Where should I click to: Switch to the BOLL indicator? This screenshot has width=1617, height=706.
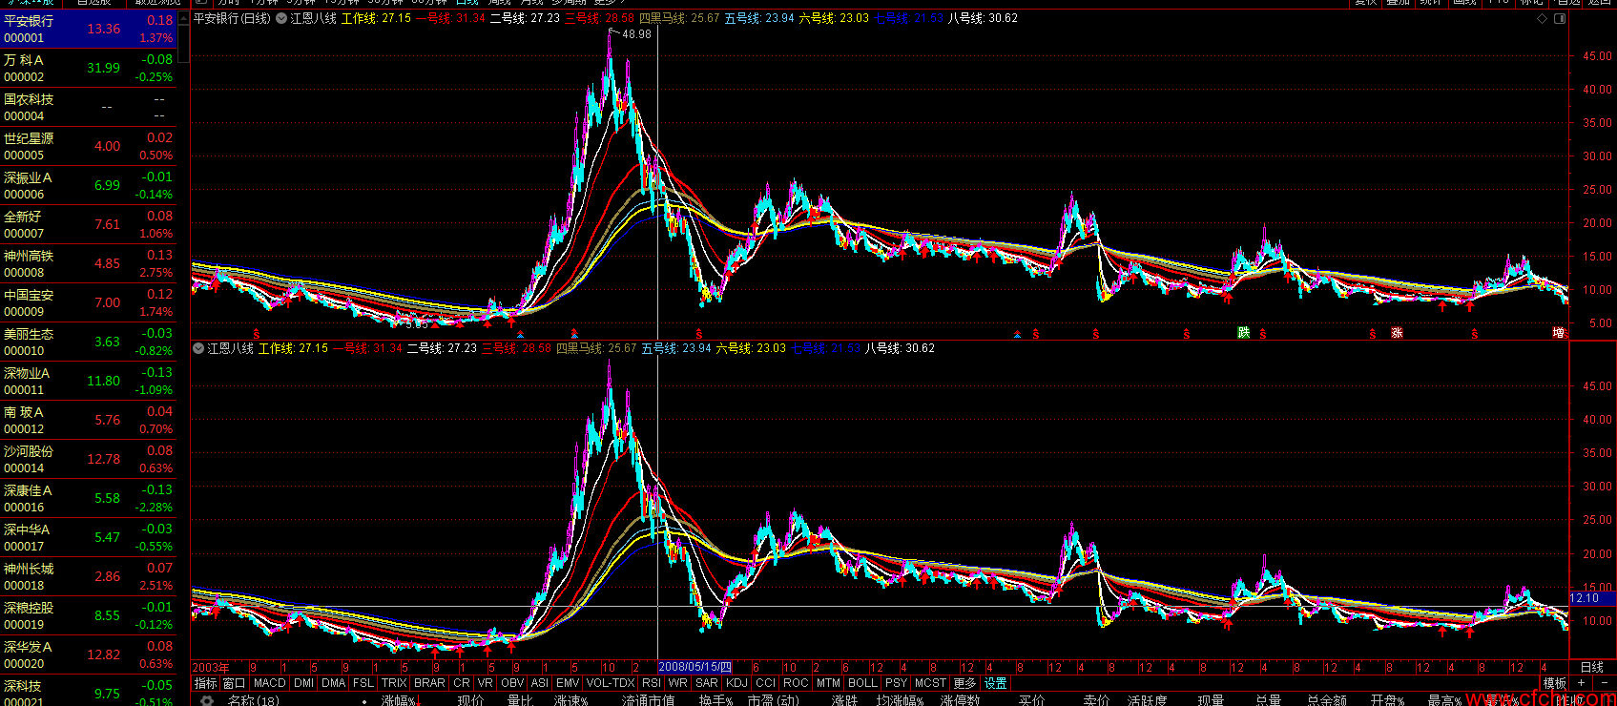pos(862,683)
